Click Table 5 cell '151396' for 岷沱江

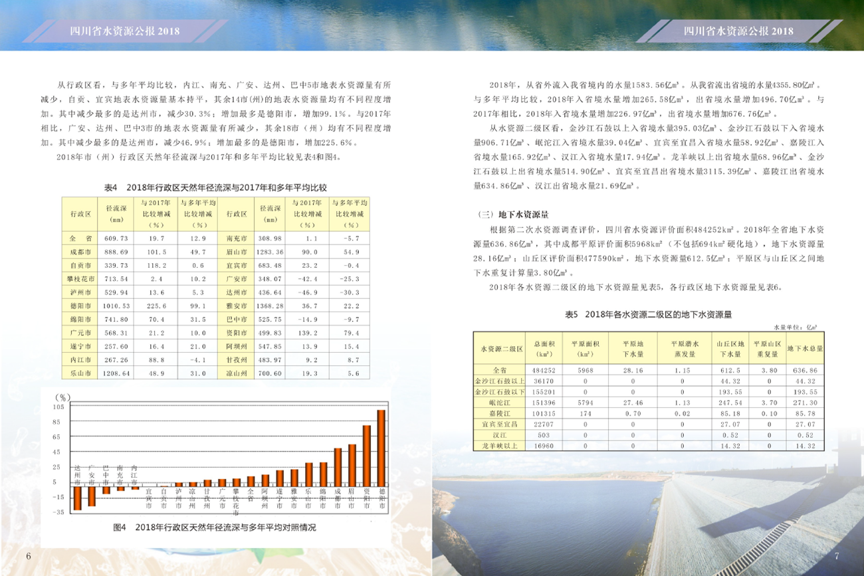tap(544, 402)
